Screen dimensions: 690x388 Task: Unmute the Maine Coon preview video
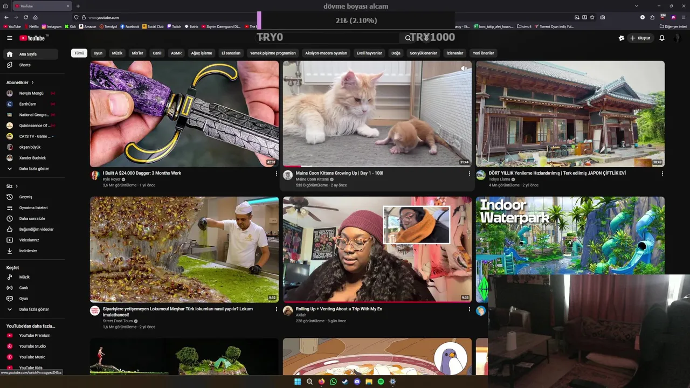pyautogui.click(x=464, y=68)
